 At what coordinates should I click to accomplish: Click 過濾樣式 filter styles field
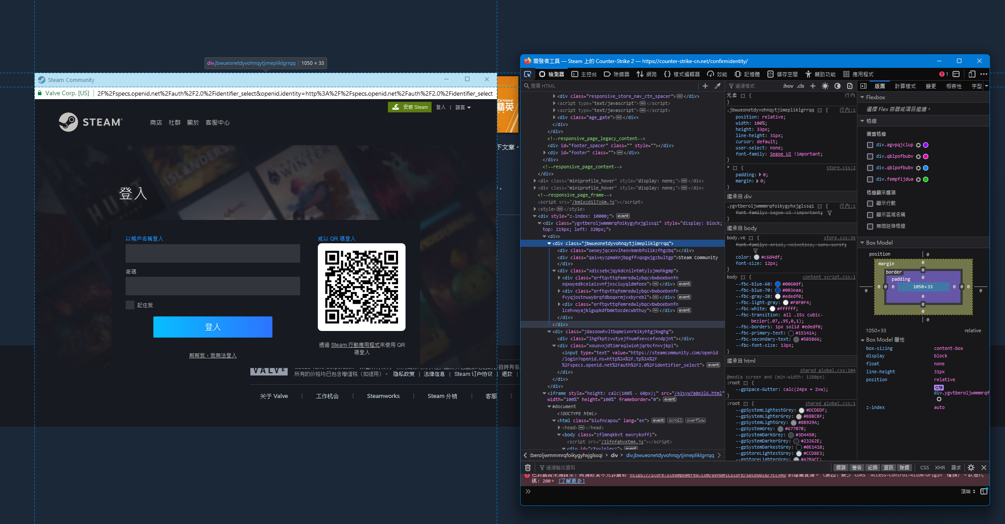[x=753, y=86]
